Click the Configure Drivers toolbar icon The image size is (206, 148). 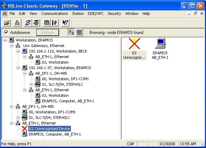[x=28, y=22]
